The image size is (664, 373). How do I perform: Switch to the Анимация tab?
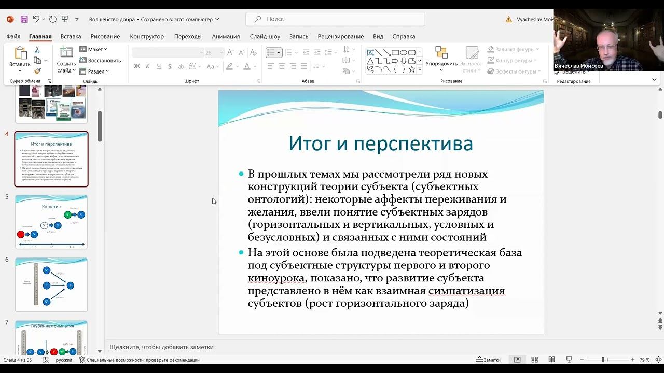pos(226,36)
